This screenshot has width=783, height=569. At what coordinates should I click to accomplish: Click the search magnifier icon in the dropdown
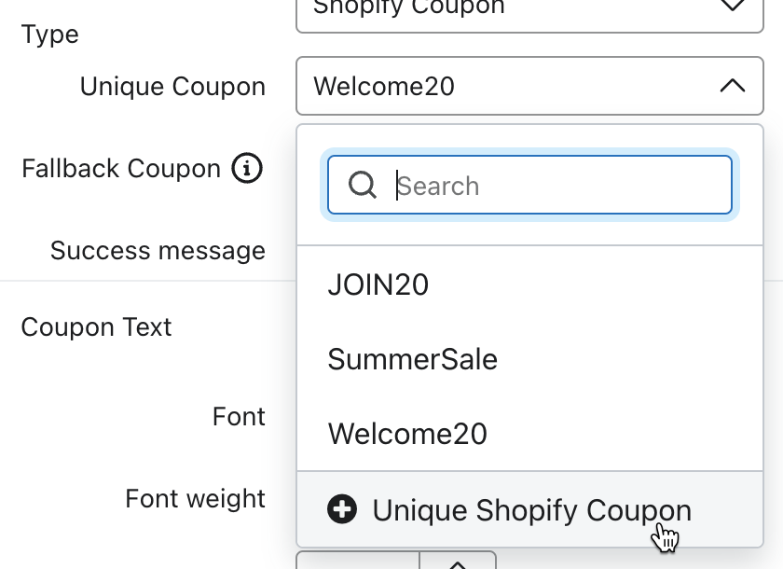(362, 185)
